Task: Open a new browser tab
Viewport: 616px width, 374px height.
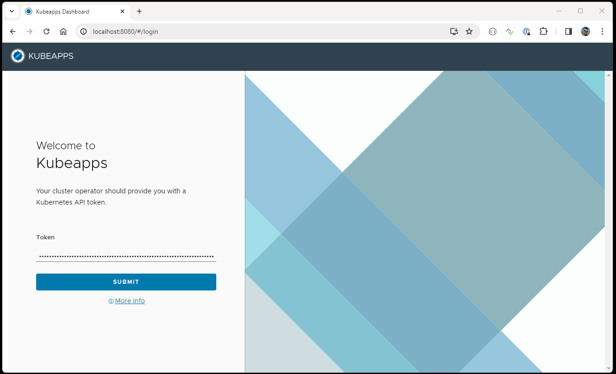Action: (139, 11)
